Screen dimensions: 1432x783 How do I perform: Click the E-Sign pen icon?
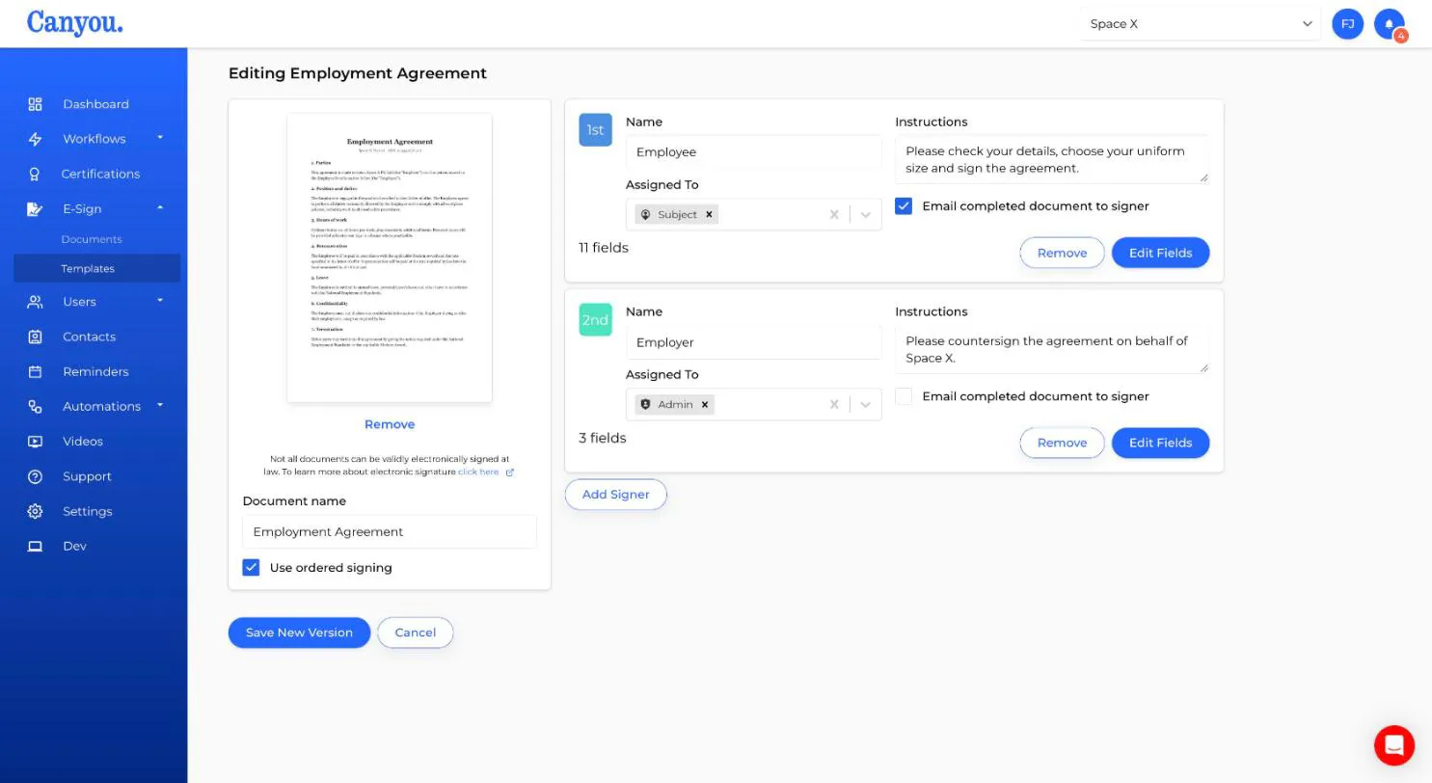click(x=35, y=208)
